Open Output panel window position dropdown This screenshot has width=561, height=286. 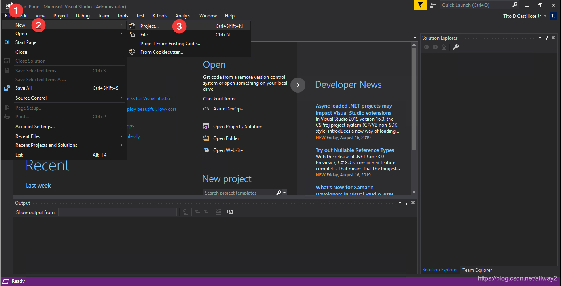coord(400,203)
